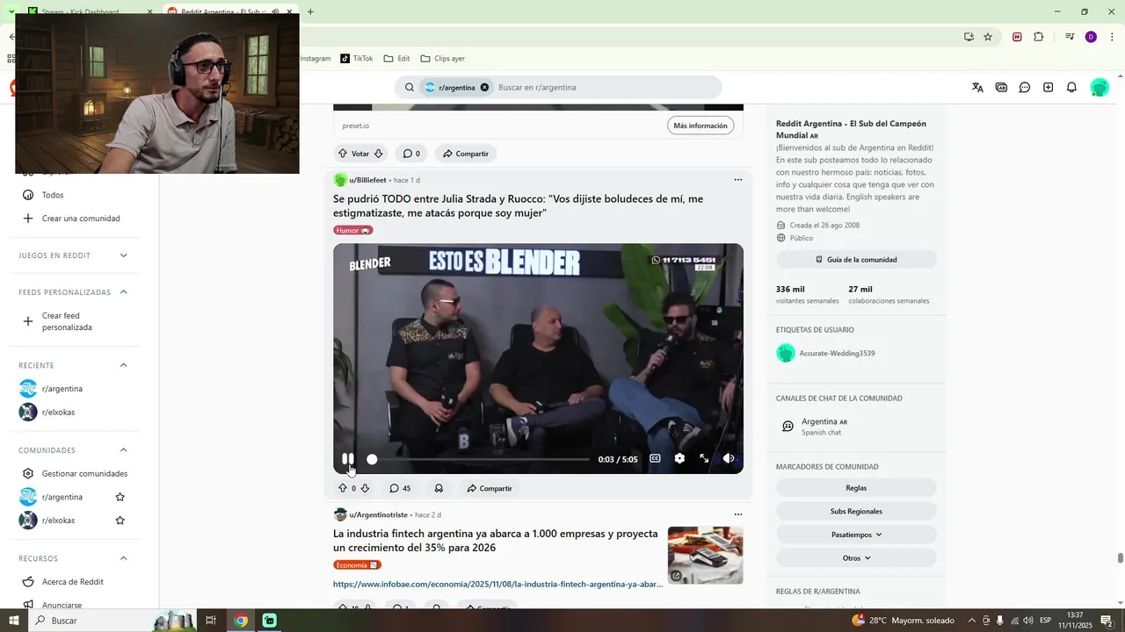The width and height of the screenshot is (1125, 632).
Task: Share the preset.io post
Action: pyautogui.click(x=466, y=154)
